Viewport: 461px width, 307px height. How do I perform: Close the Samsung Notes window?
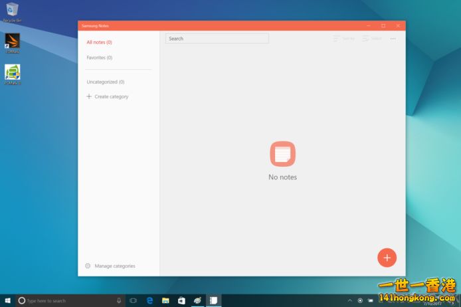(398, 25)
